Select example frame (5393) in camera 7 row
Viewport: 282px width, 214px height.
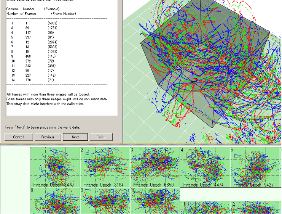[53, 47]
